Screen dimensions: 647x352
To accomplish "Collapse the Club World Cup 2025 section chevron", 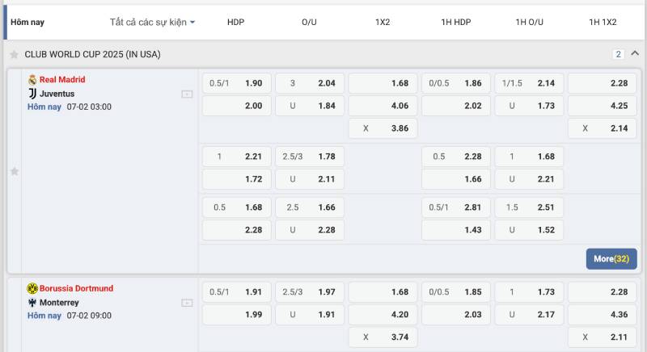I will click(635, 53).
